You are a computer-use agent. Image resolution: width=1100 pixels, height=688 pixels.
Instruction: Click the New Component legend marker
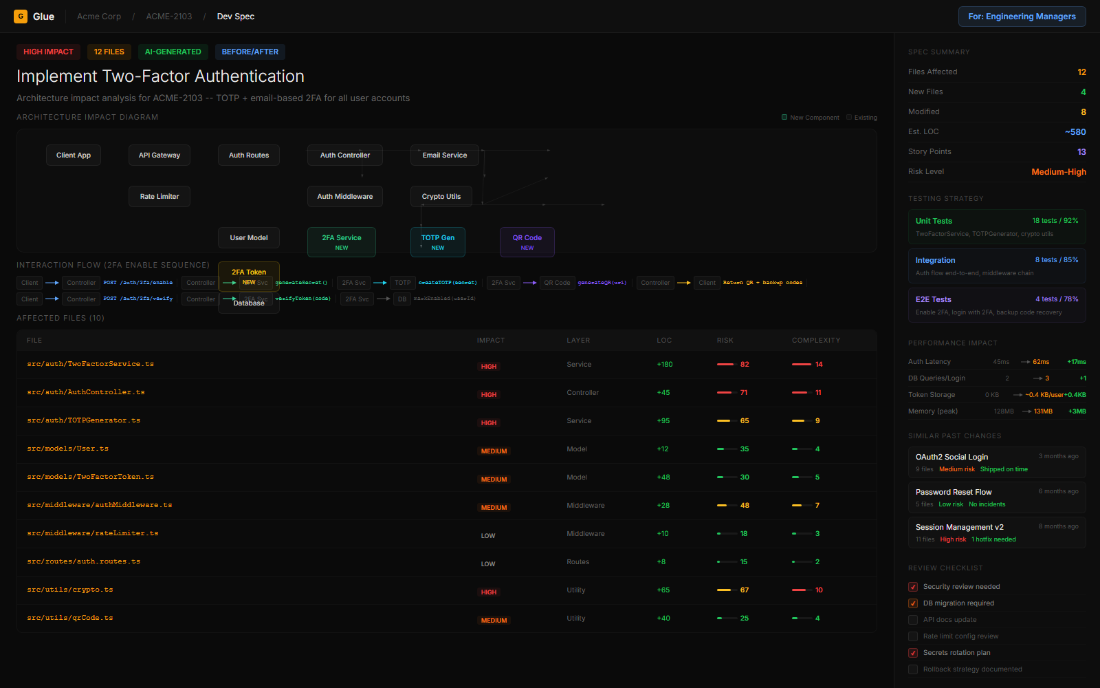tap(784, 117)
